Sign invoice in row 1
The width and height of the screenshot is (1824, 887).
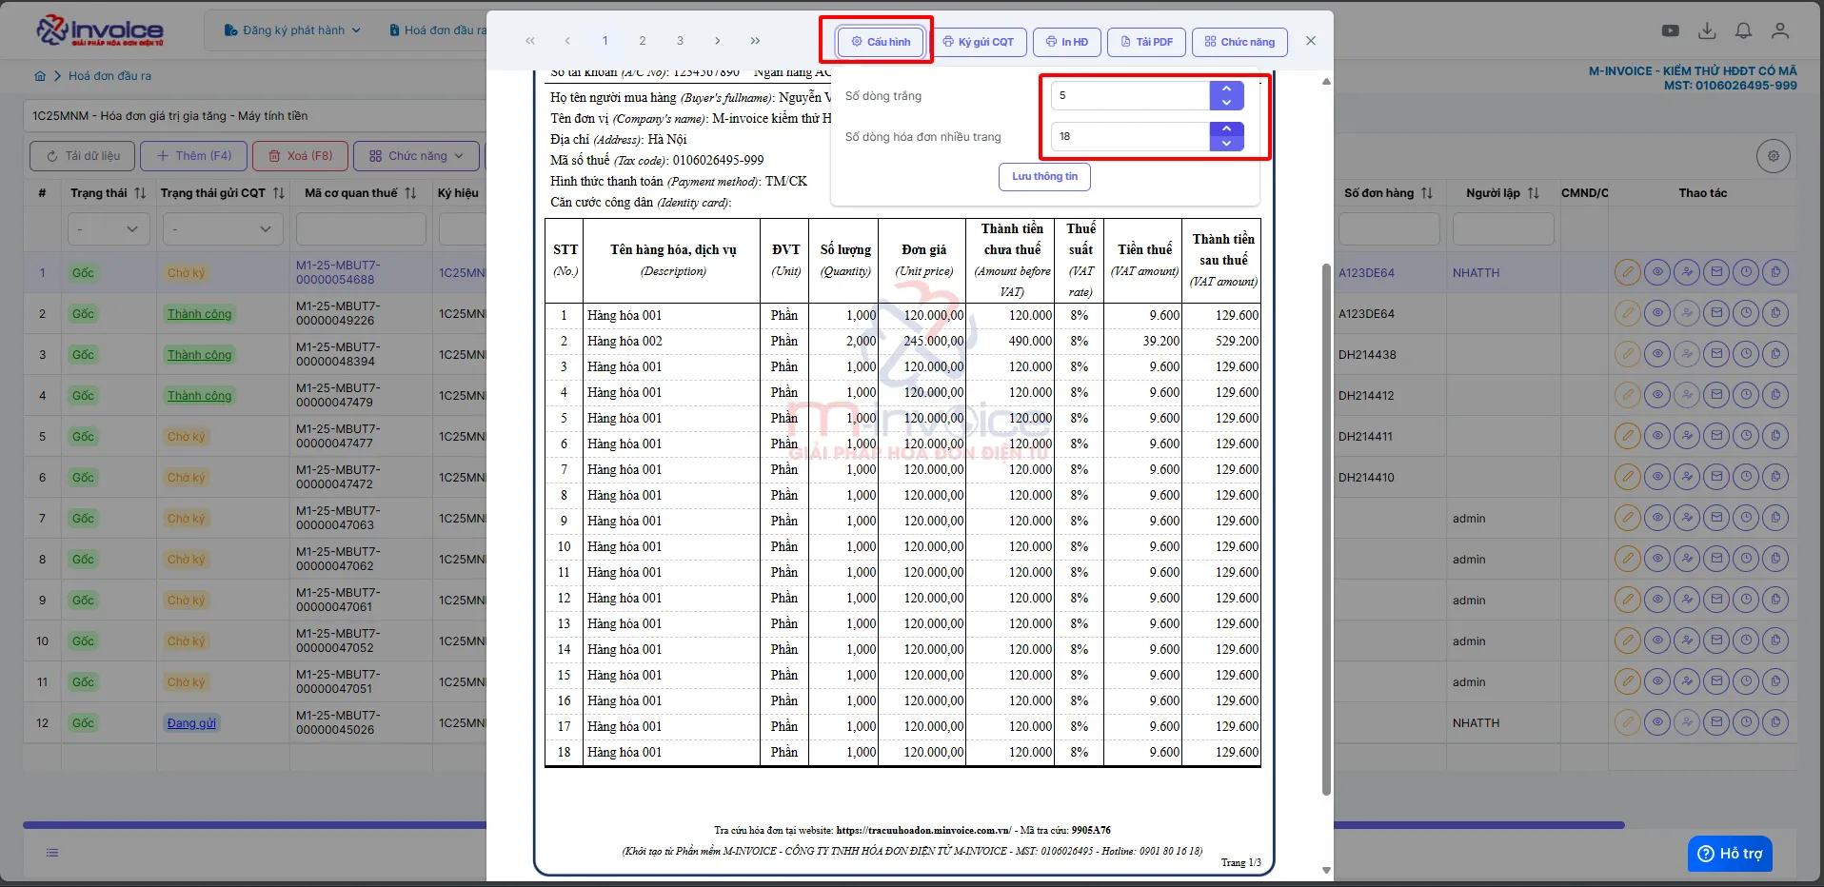coord(1687,272)
